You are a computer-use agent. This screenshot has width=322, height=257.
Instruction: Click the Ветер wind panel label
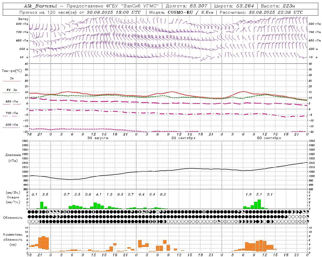tap(23, 19)
